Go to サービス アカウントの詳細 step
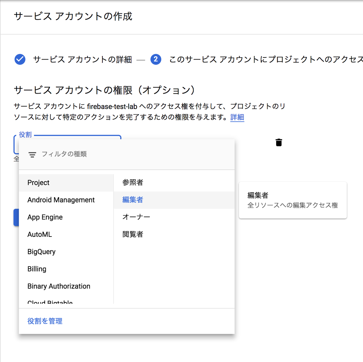 [83, 60]
